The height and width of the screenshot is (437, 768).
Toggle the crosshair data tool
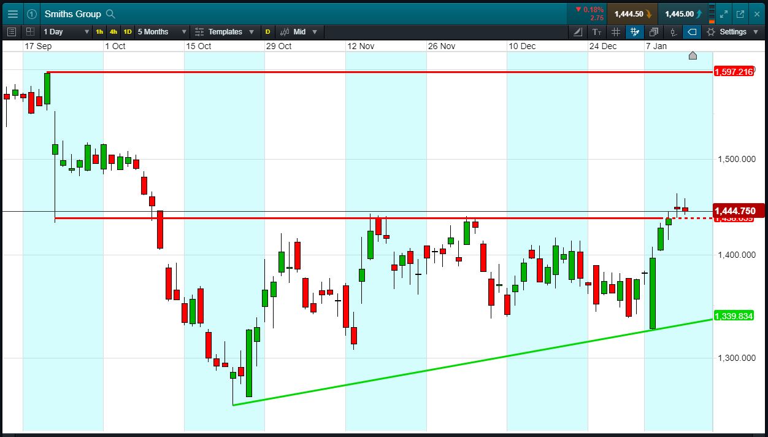[635, 32]
